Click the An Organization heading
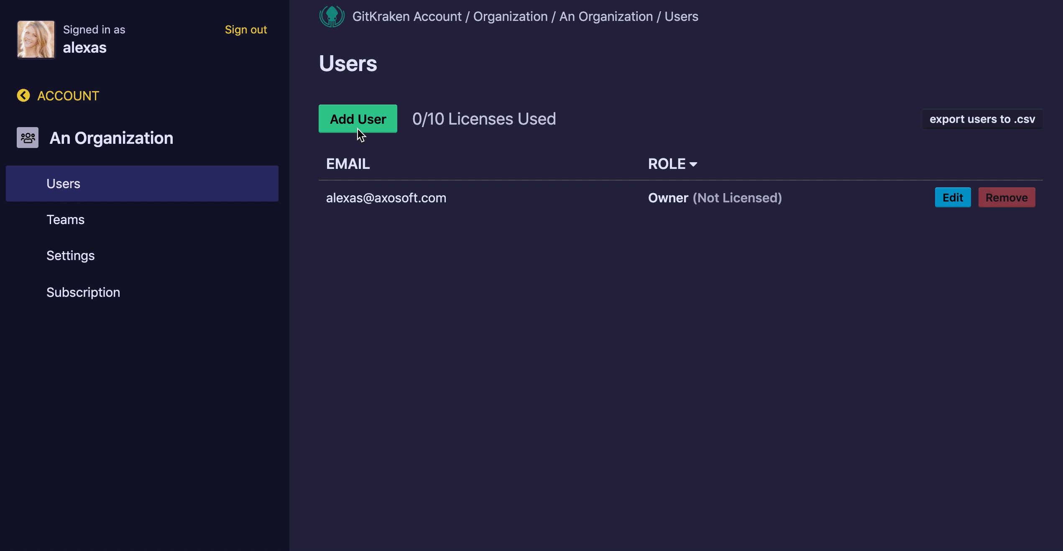The width and height of the screenshot is (1063, 551). [x=111, y=138]
